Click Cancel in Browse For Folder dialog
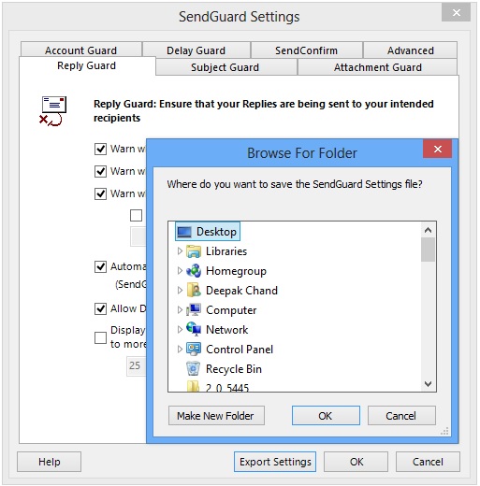Screen dimensions: 480x486 tap(401, 416)
